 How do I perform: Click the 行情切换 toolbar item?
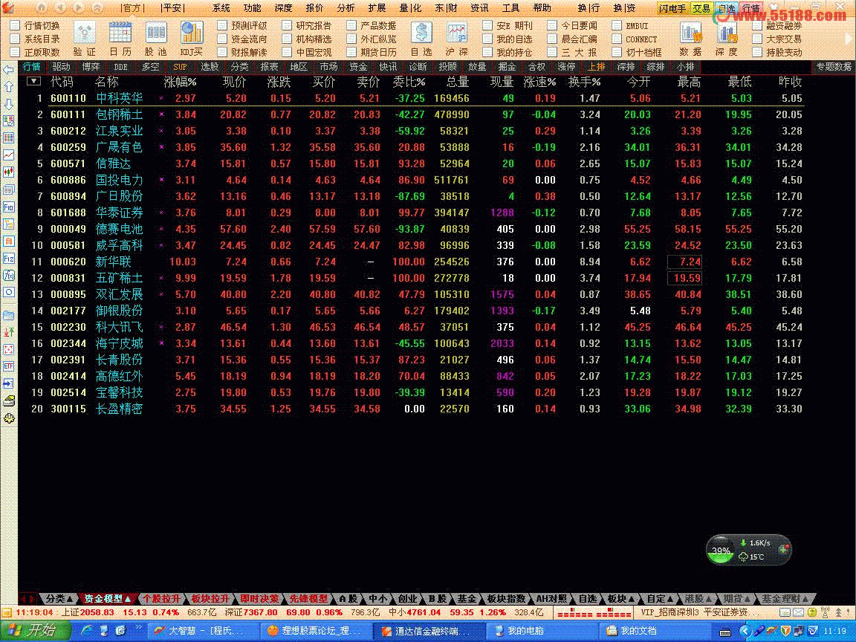[x=36, y=26]
